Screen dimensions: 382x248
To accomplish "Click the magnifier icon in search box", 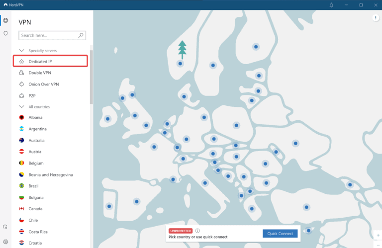I will pos(81,36).
